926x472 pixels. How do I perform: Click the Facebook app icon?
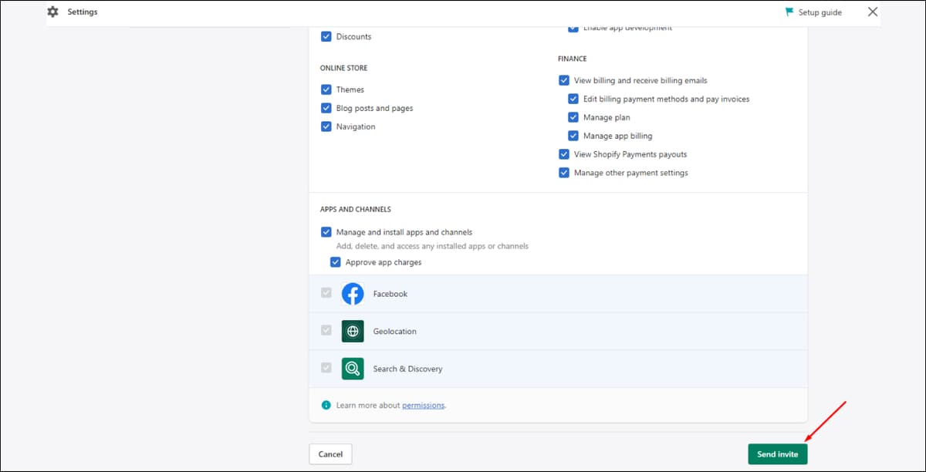pos(353,294)
